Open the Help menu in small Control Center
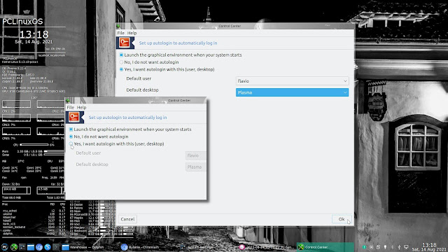 82,107
